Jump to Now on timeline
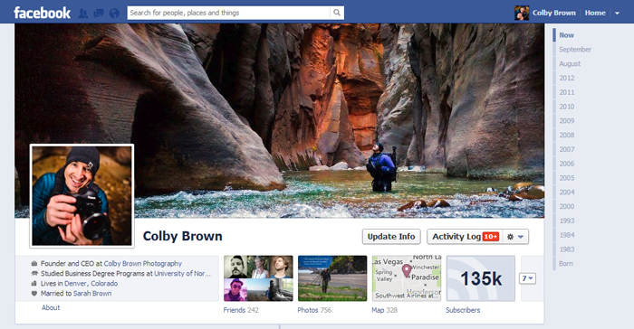This screenshot has height=329, width=634. [x=566, y=35]
